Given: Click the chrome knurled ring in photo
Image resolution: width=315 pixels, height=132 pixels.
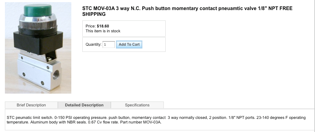Looking at the screenshot, I should pos(38,24).
